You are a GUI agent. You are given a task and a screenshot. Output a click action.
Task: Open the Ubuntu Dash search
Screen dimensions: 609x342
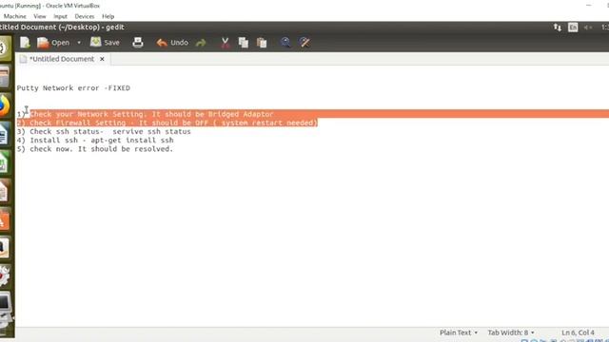(x=5, y=48)
